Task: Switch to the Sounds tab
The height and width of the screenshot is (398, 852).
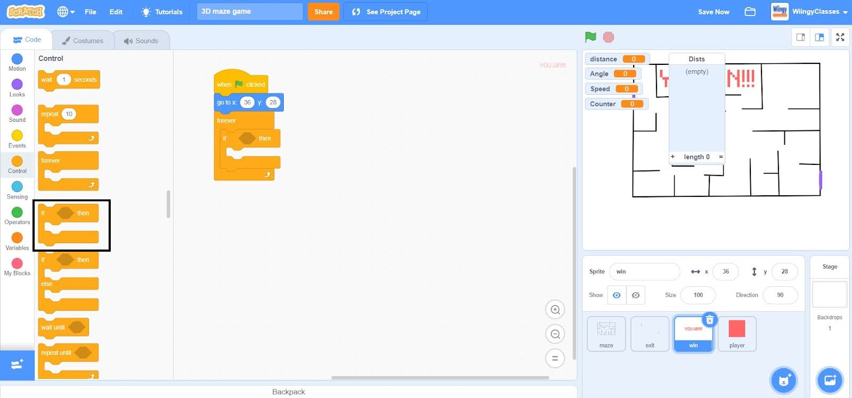Action: coord(141,40)
